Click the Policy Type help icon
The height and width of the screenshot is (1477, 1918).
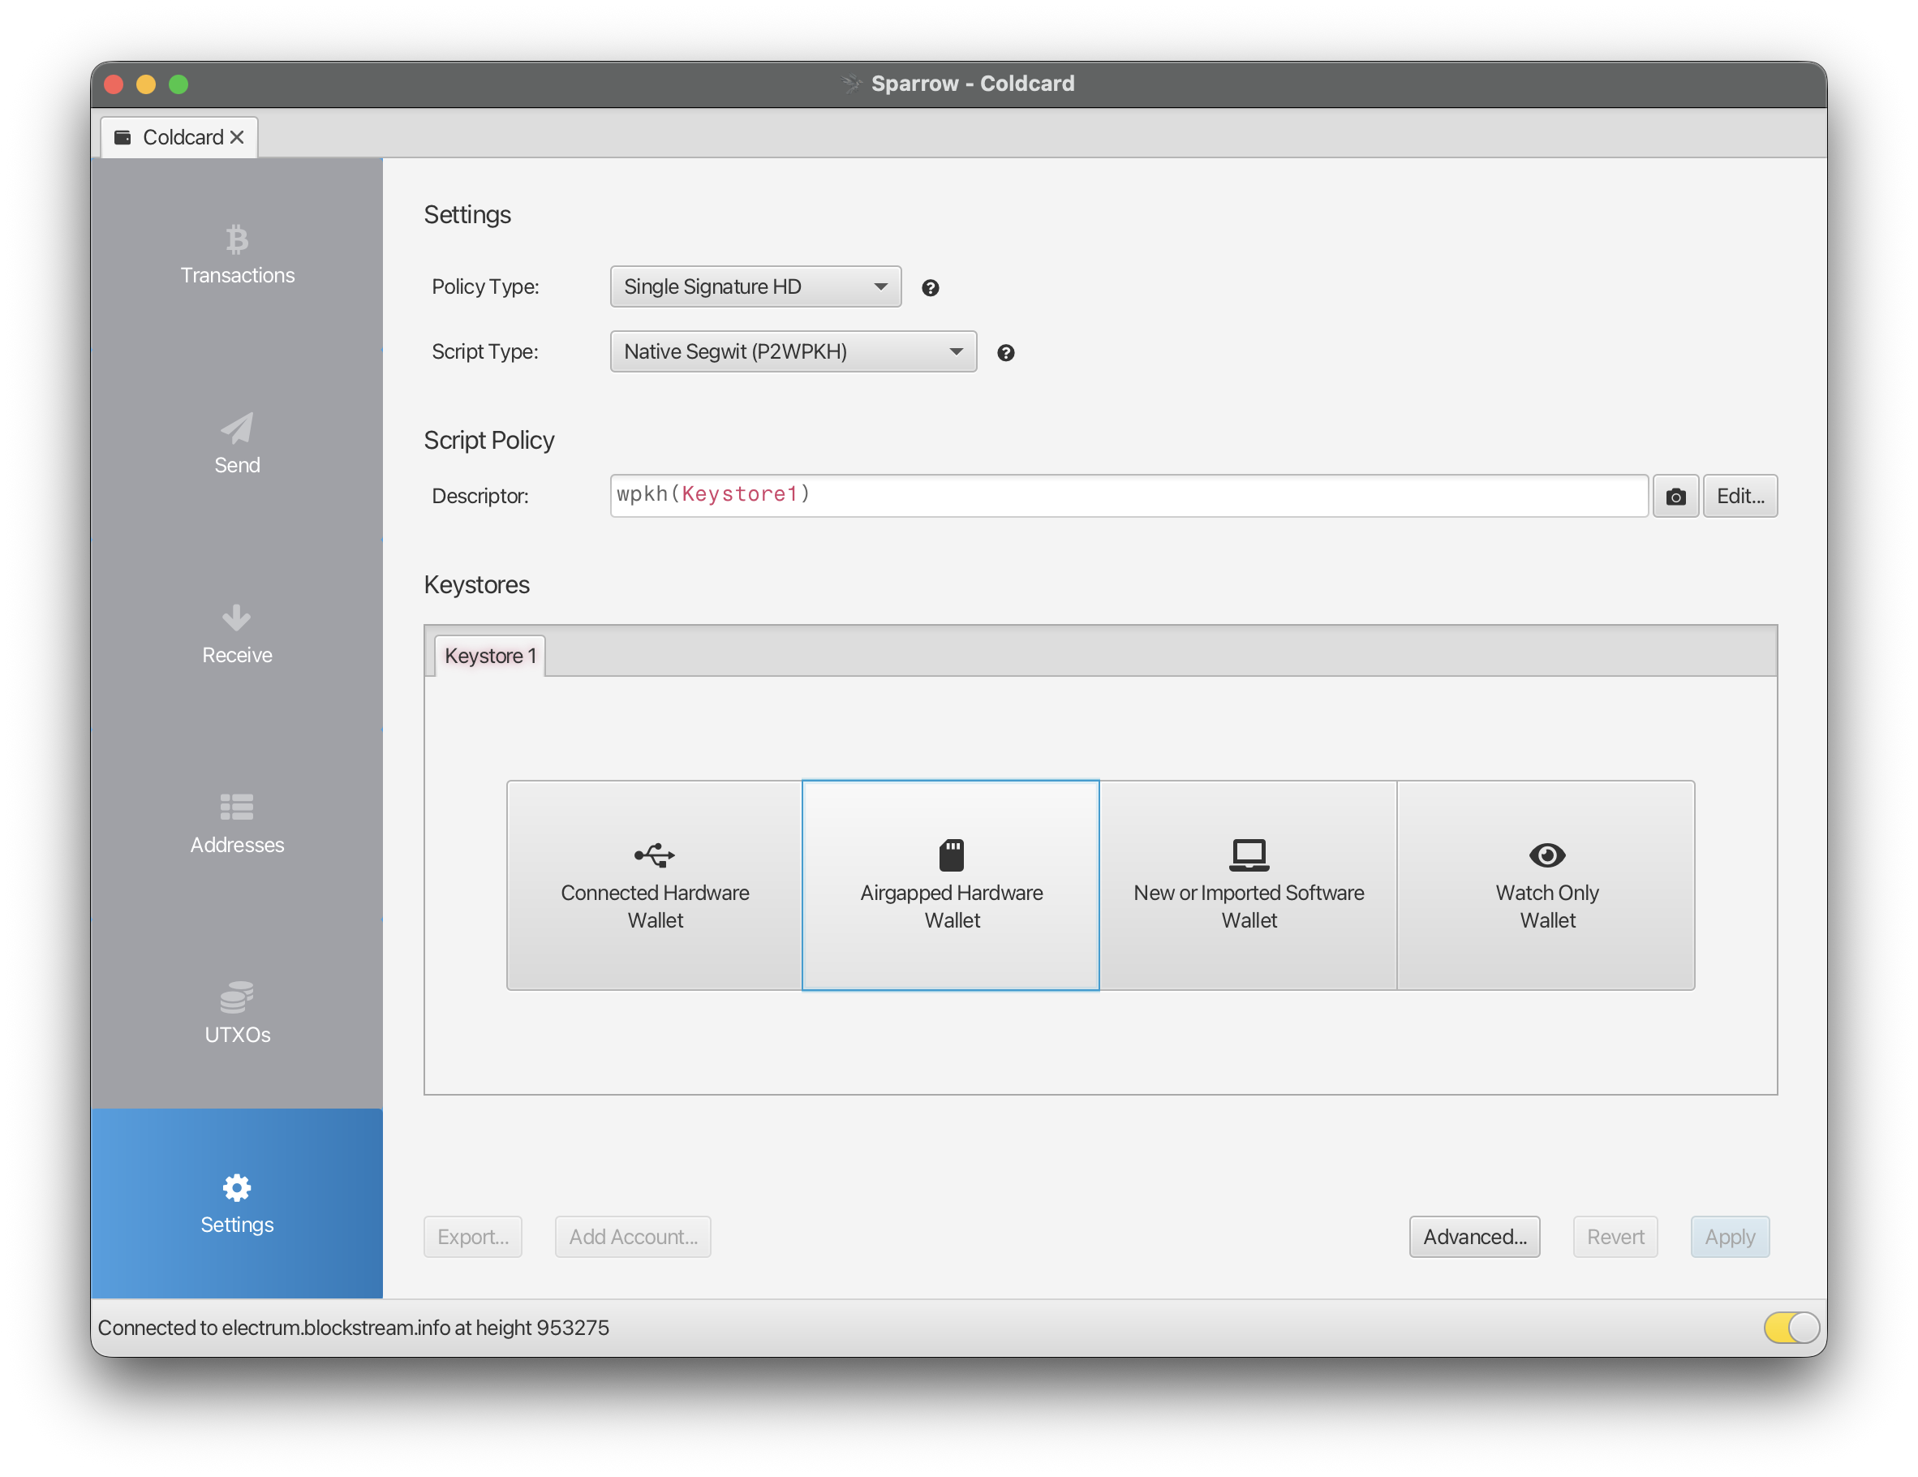point(930,287)
